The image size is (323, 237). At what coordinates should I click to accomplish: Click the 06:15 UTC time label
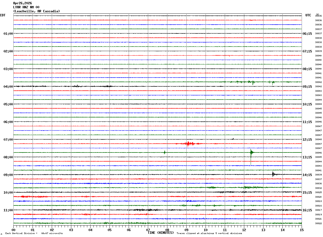307,34
